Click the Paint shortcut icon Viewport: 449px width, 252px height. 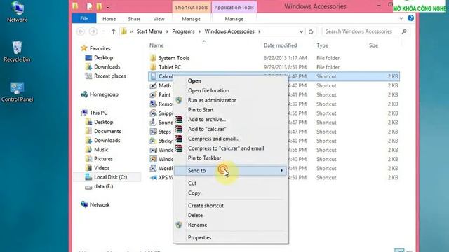154,95
